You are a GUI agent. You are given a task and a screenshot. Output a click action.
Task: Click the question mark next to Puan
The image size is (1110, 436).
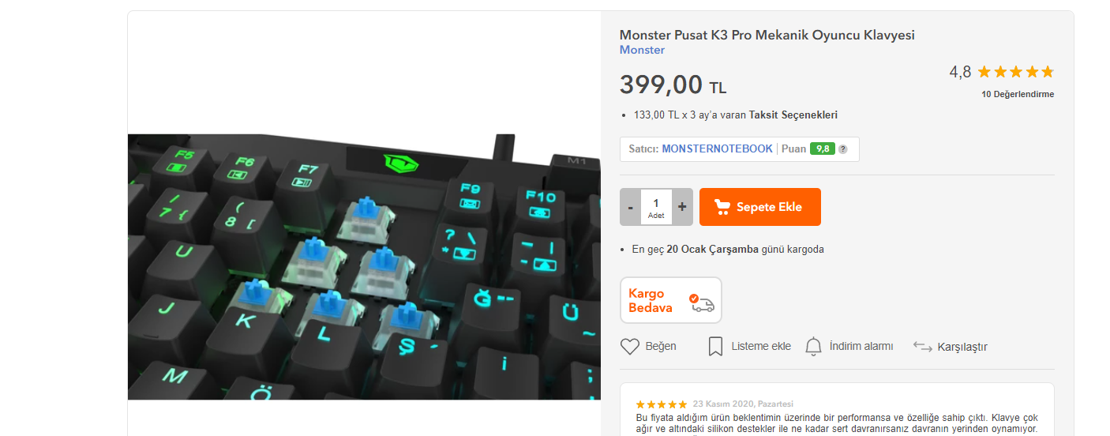coord(842,149)
